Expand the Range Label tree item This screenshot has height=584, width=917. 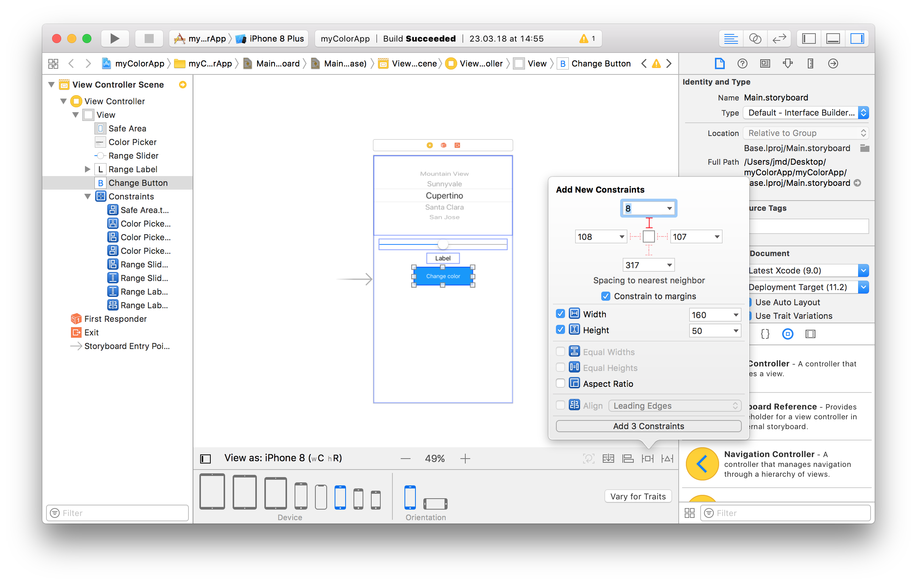point(87,169)
